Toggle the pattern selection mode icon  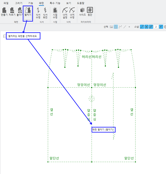pos(116,27)
